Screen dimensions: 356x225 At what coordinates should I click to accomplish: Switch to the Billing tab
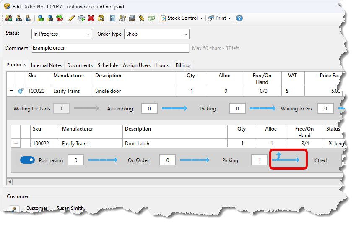coord(182,65)
